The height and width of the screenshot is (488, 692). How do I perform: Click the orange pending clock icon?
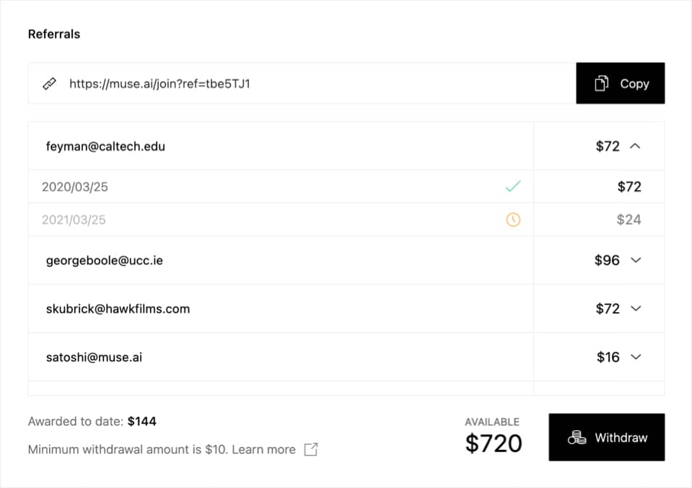tap(513, 220)
